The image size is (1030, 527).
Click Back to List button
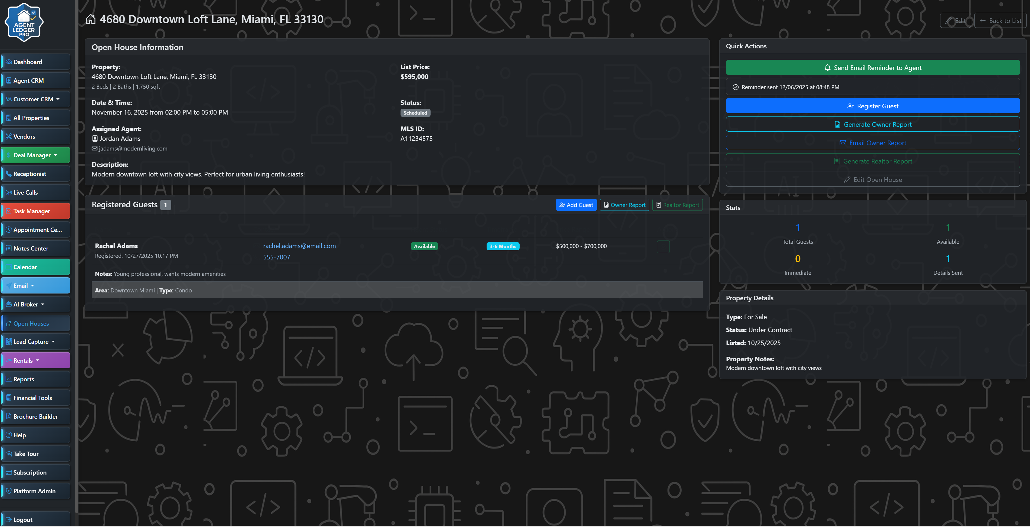(1000, 20)
